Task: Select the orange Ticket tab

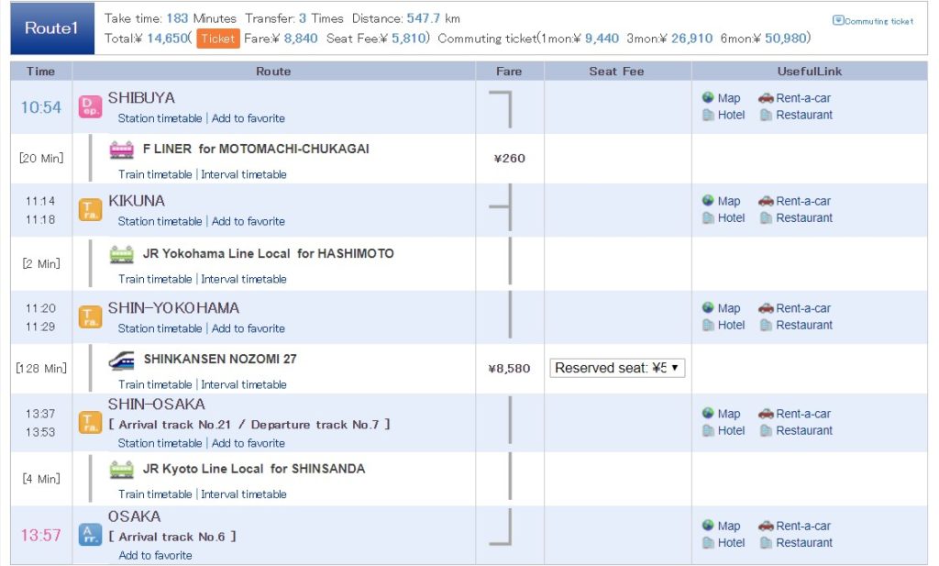Action: click(x=218, y=39)
